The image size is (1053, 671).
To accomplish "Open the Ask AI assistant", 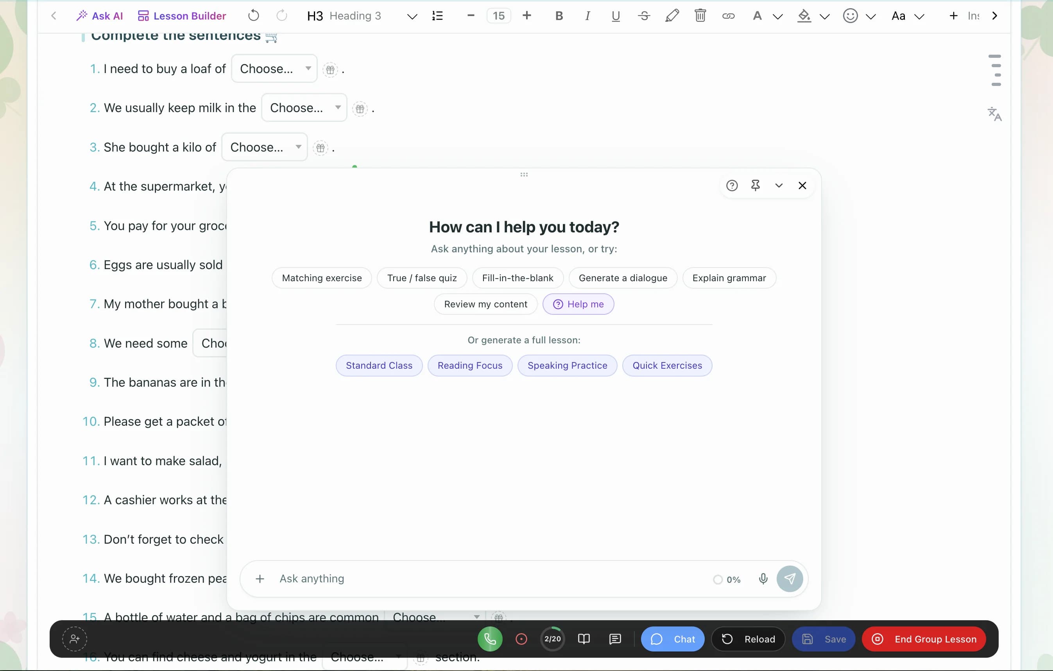I will click(x=100, y=16).
